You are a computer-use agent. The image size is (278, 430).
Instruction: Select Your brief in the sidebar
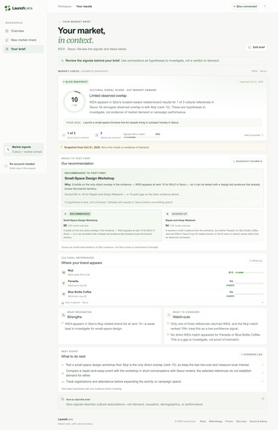click(23, 49)
